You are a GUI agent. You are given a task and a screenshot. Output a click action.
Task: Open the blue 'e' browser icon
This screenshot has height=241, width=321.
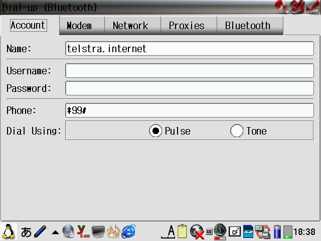click(x=129, y=231)
